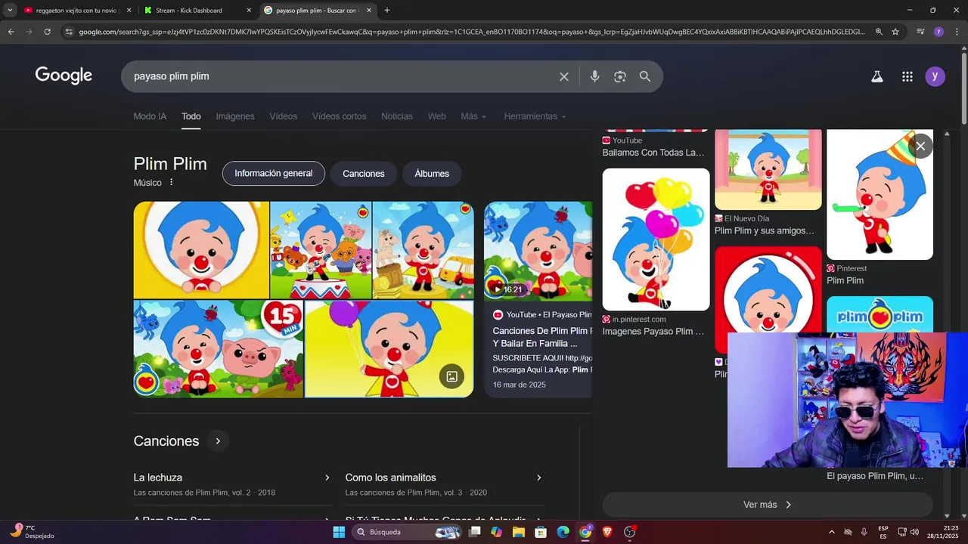968x544 pixels.
Task: Open Copilot from taskbar
Action: point(496,532)
